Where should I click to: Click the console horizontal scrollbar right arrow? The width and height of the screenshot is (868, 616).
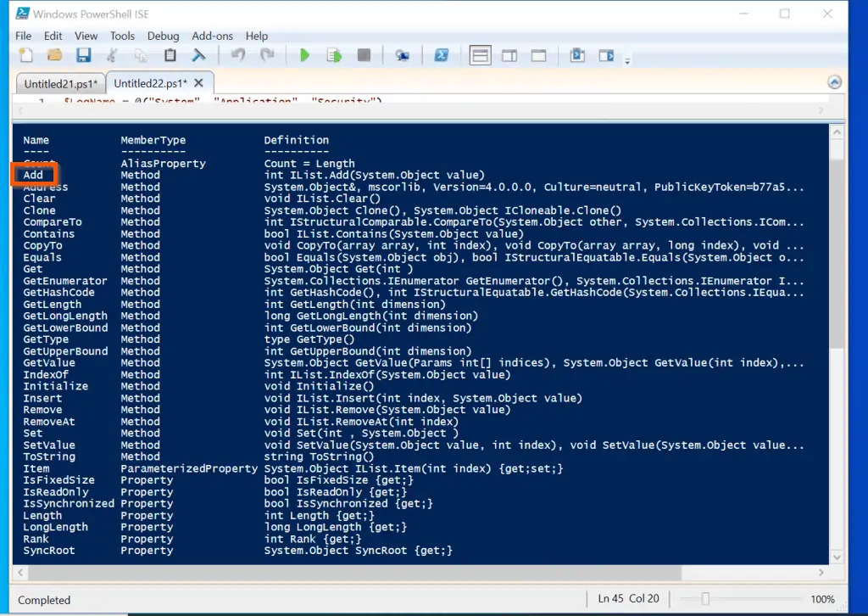pyautogui.click(x=821, y=572)
